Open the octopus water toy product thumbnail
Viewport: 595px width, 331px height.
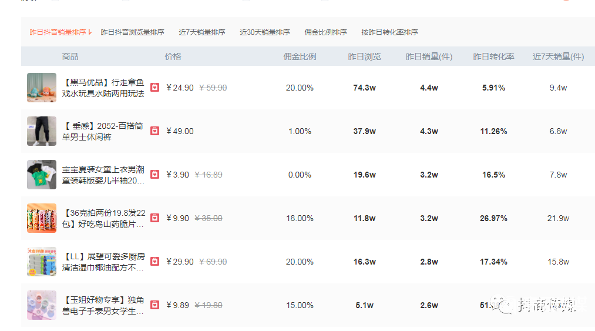[42, 88]
